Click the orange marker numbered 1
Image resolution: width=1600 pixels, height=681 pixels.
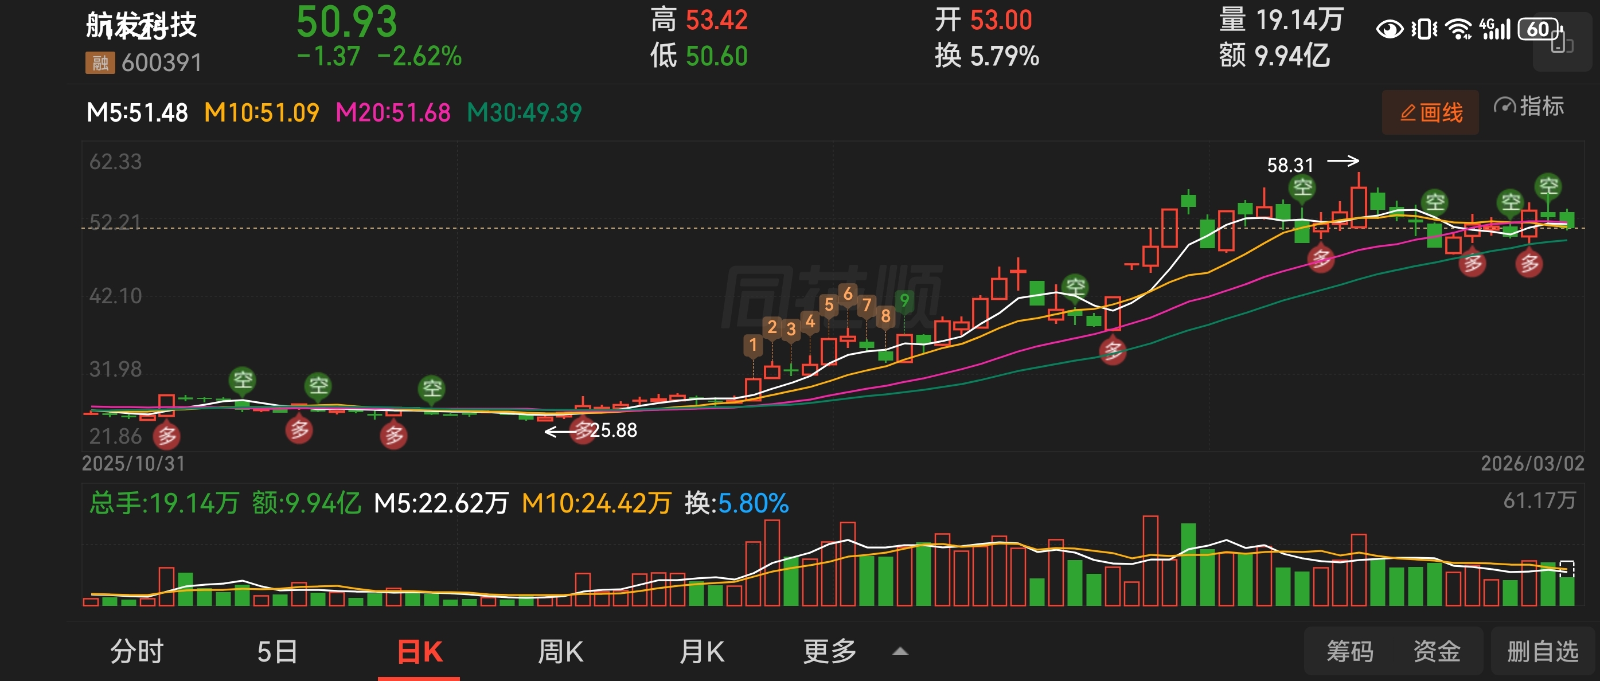point(753,345)
